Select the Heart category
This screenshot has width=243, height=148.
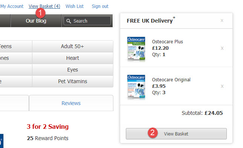73,58
